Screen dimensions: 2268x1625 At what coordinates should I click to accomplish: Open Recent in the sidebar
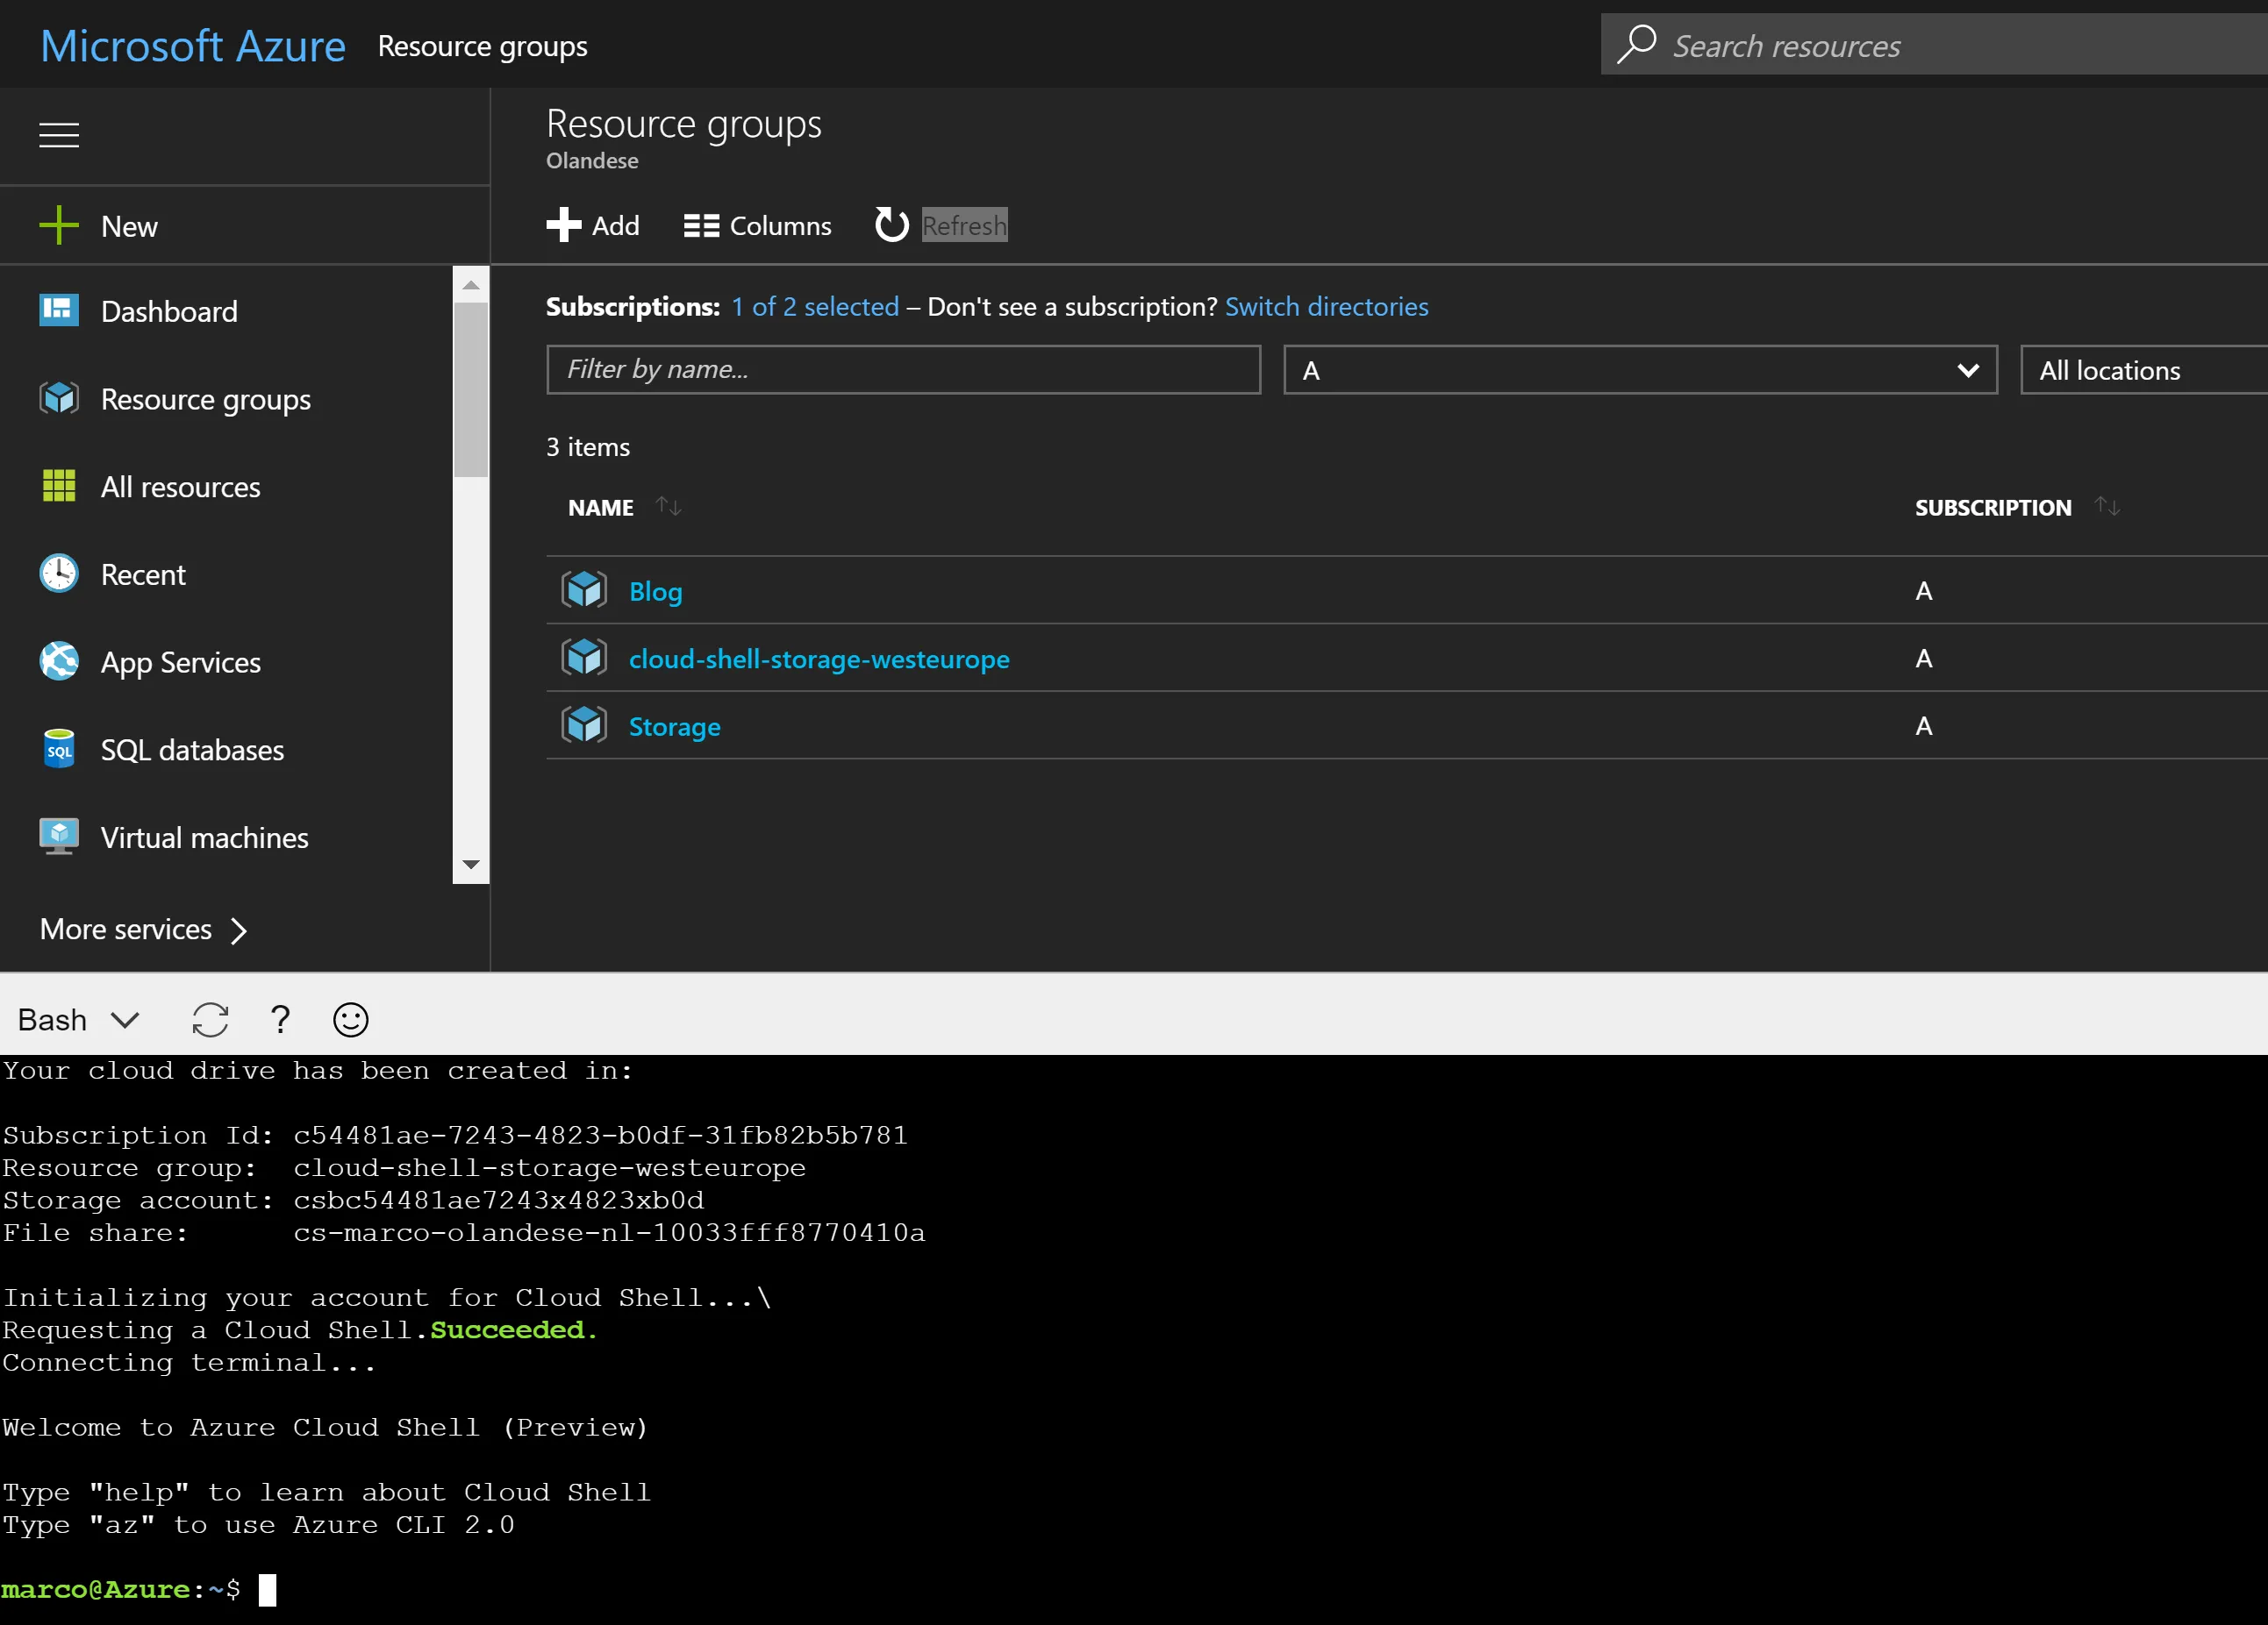pos(143,575)
